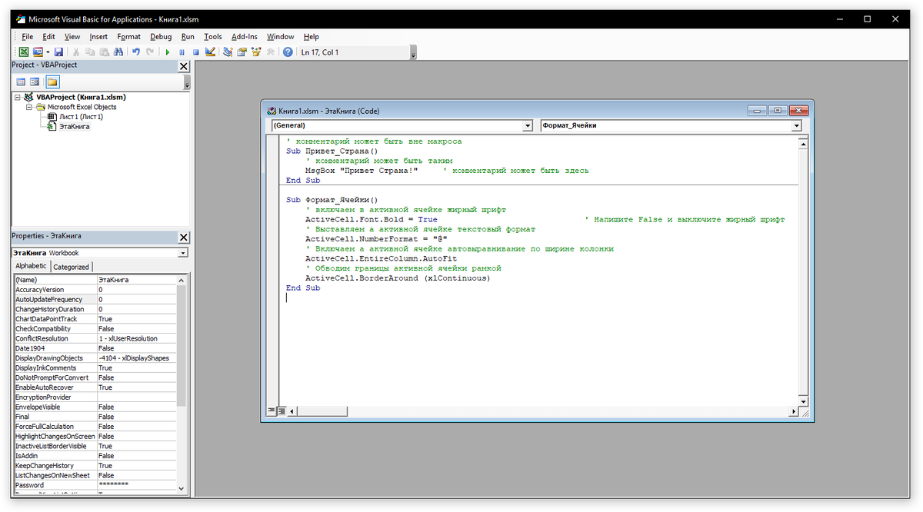
Task: Switch to Procedure View in code window
Action: (x=271, y=411)
